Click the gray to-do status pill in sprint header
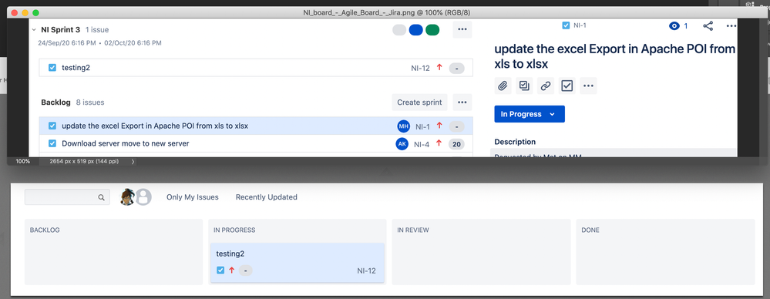 tap(399, 30)
